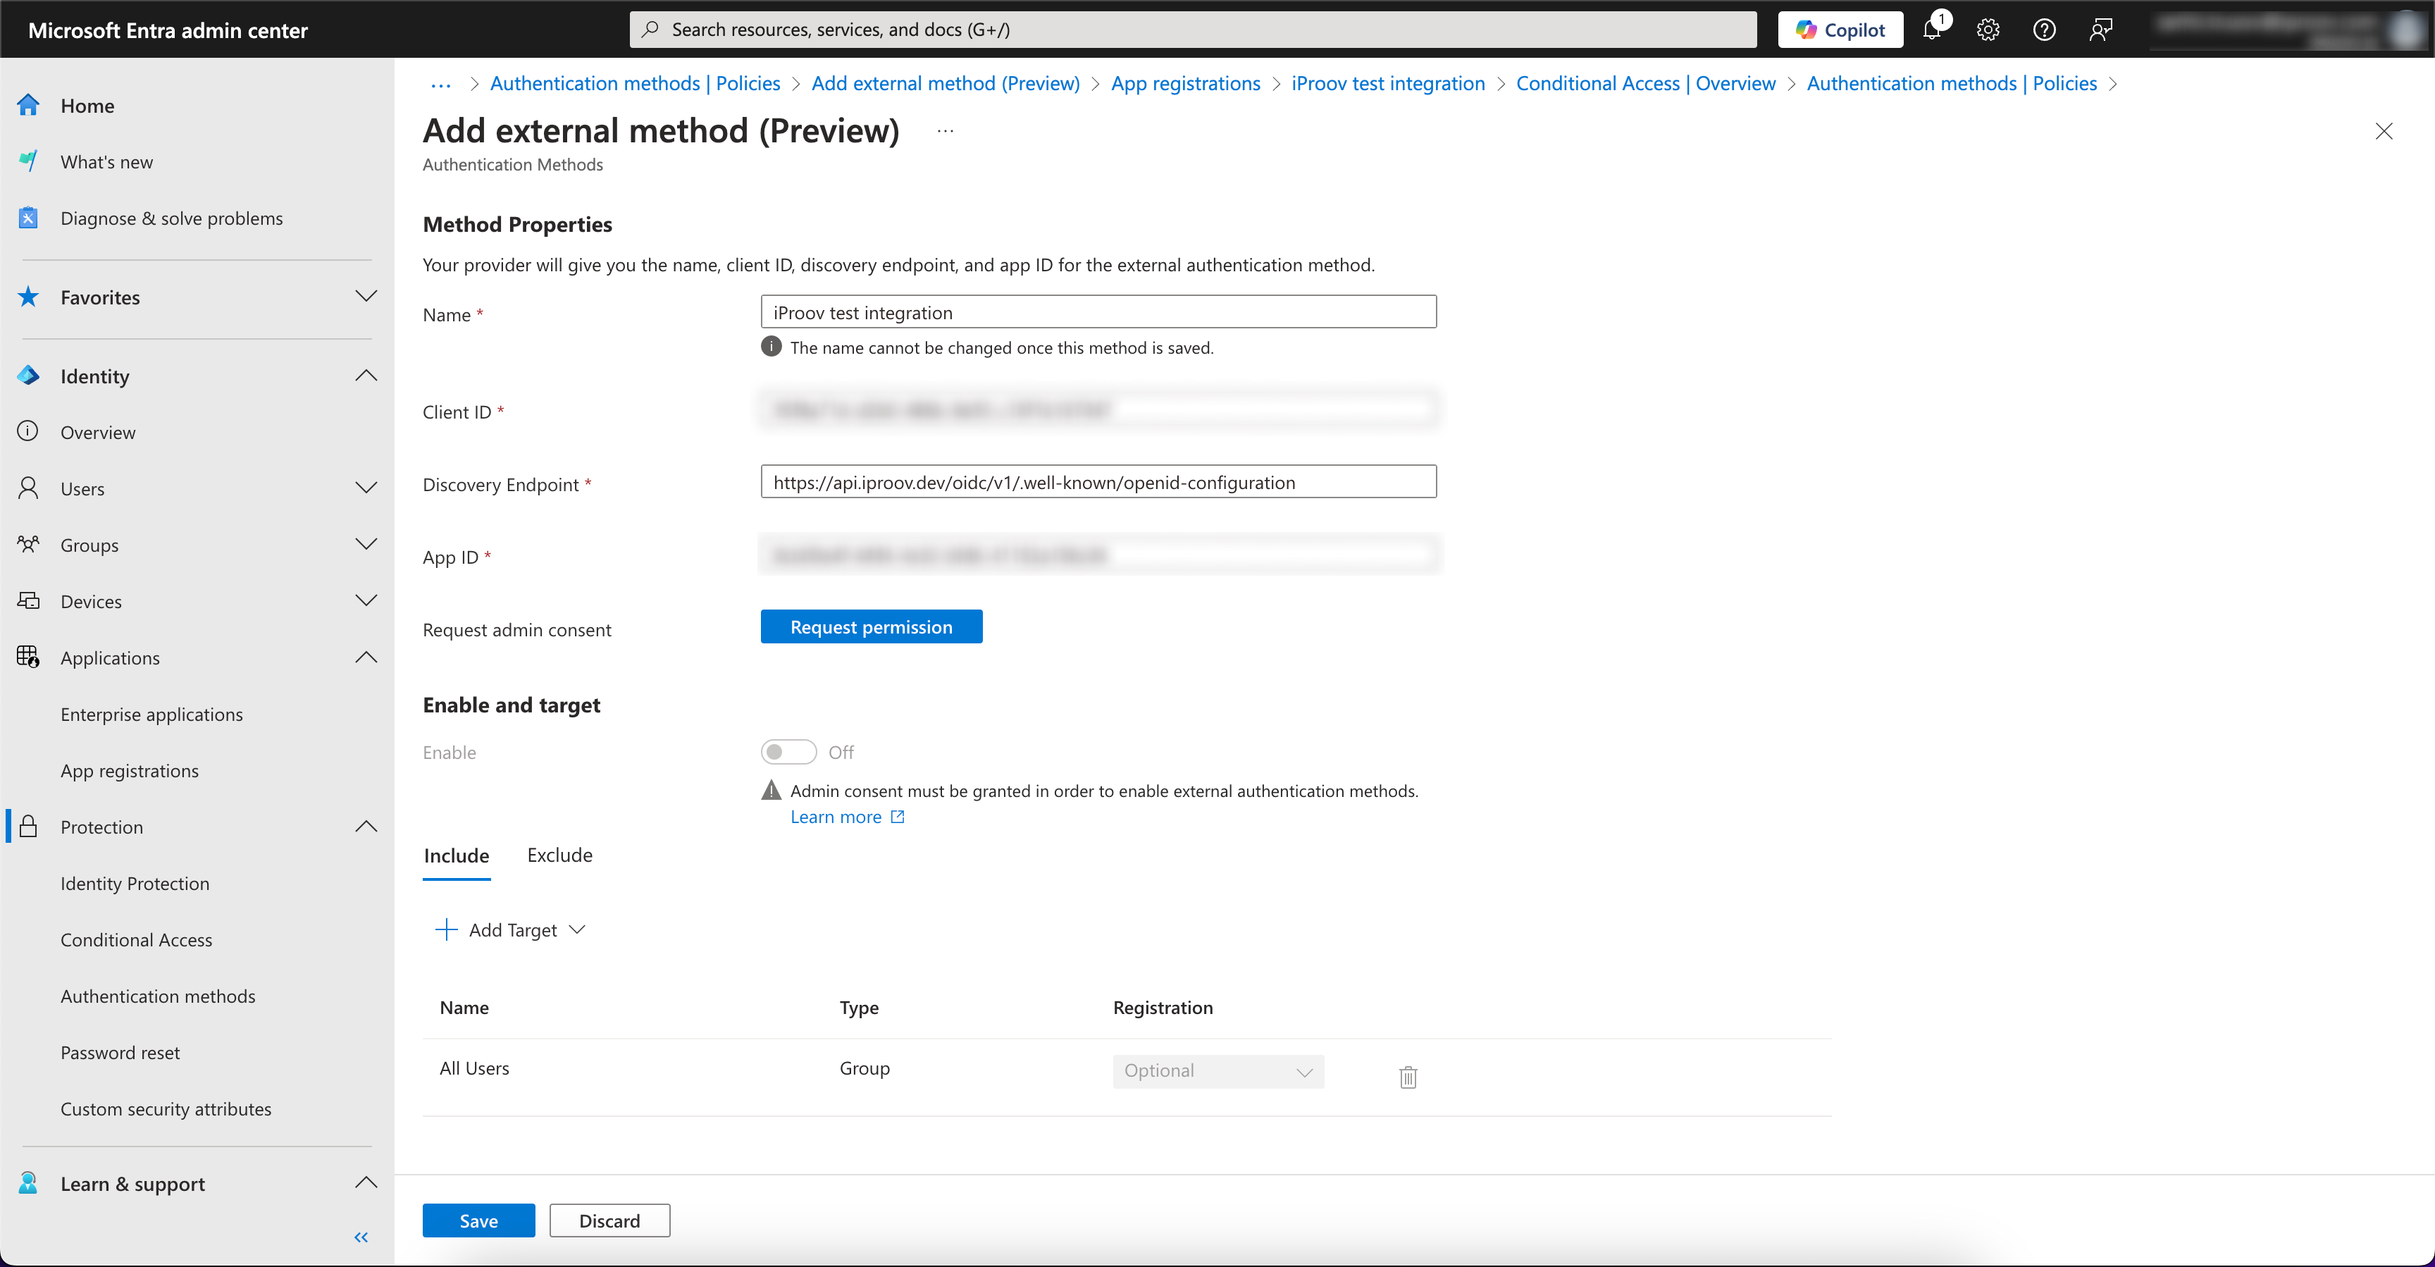Viewport: 2435px width, 1267px height.
Task: Click the Request permission button
Action: 872,627
